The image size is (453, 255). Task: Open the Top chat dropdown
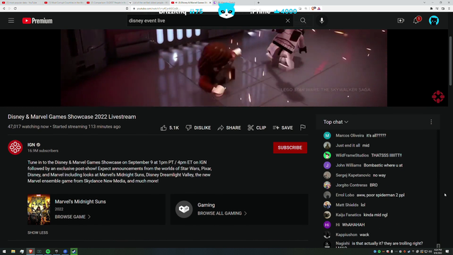(x=336, y=122)
